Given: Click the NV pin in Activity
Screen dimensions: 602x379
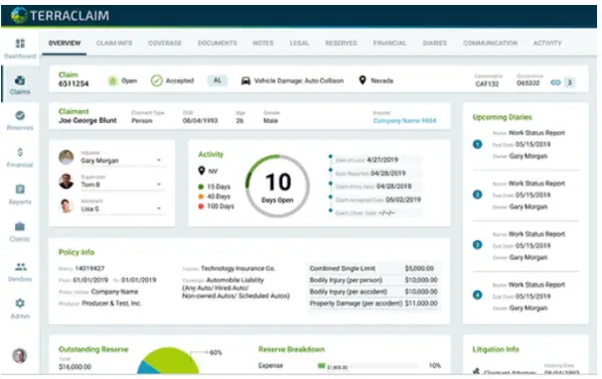Looking at the screenshot, I should click(x=202, y=171).
